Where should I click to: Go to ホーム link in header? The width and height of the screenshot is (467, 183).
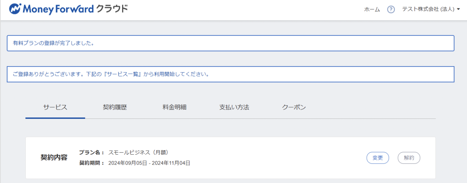[372, 10]
